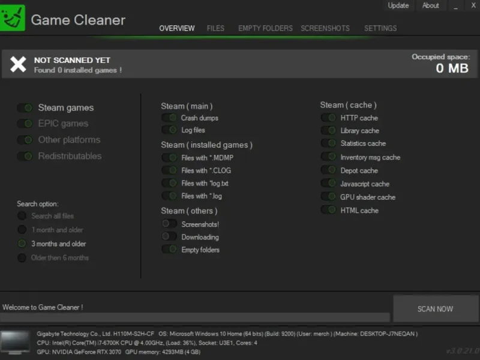Screen dimensions: 480x360
Task: Toggle the Javascript cache switch
Action: pos(328,184)
